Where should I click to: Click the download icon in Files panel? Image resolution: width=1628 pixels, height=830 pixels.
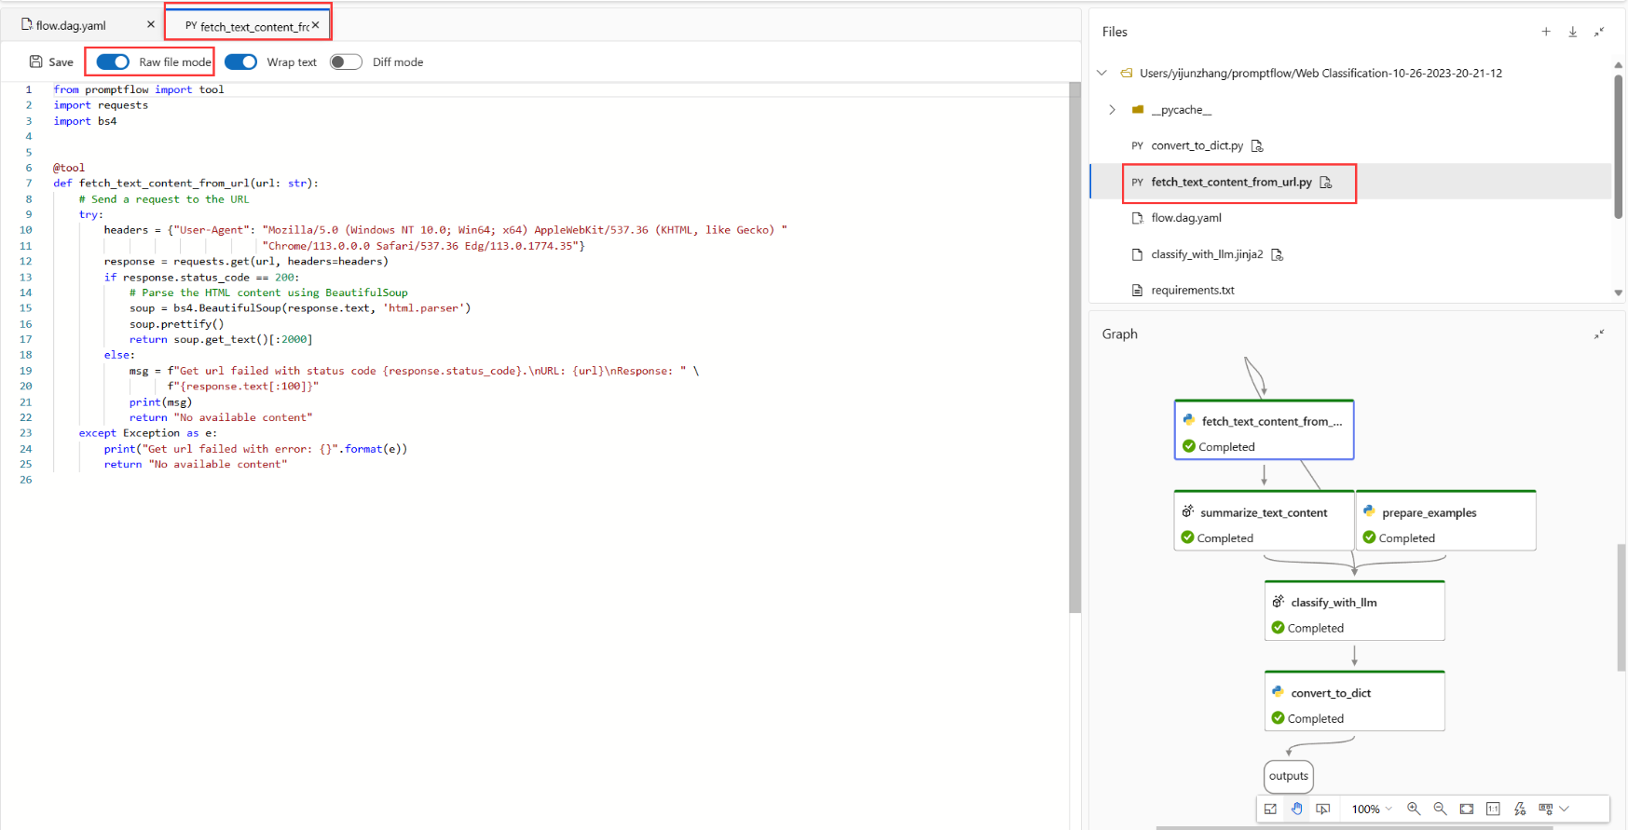coord(1572,32)
